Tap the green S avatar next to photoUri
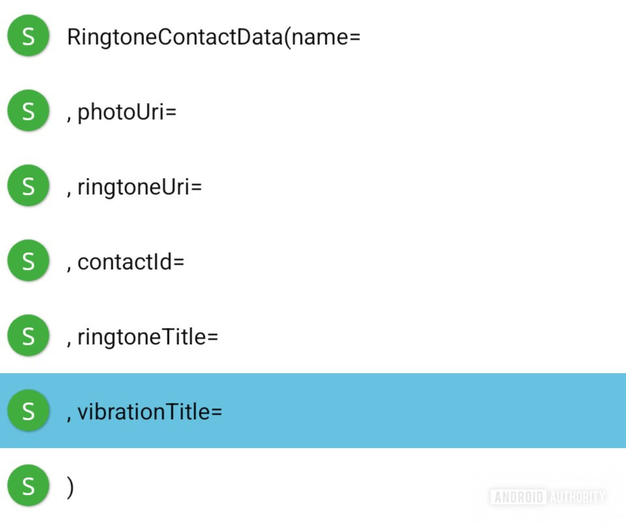This screenshot has width=626, height=525. [28, 112]
